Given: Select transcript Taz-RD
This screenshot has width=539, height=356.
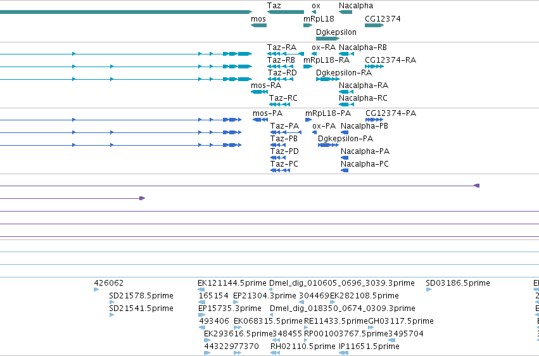Looking at the screenshot, I should click(282, 73).
